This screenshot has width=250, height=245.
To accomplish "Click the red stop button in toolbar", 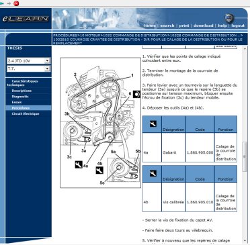I will (16, 3).
